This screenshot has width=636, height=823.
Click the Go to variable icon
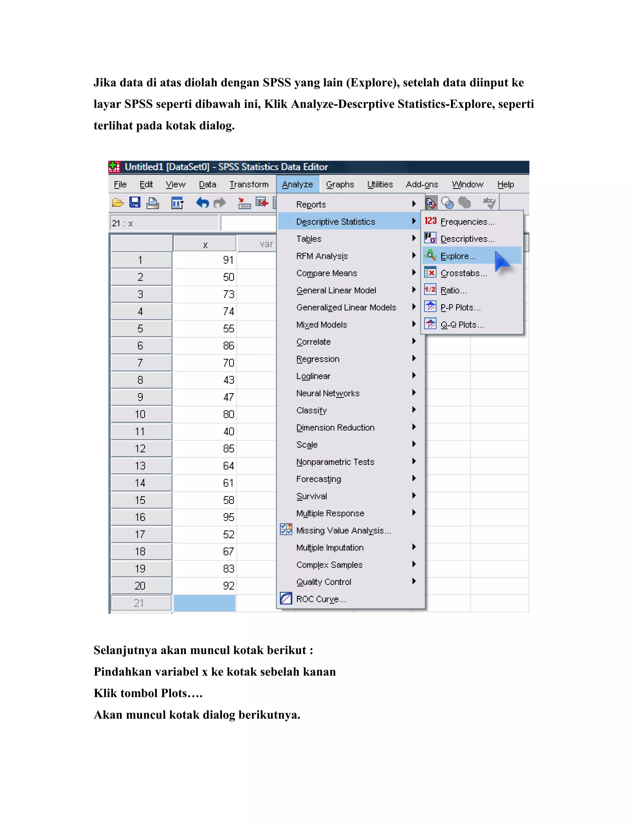click(x=262, y=203)
